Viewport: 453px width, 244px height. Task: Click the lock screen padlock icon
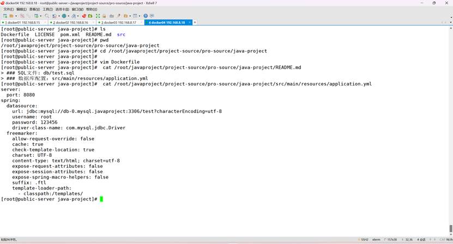pos(104,16)
